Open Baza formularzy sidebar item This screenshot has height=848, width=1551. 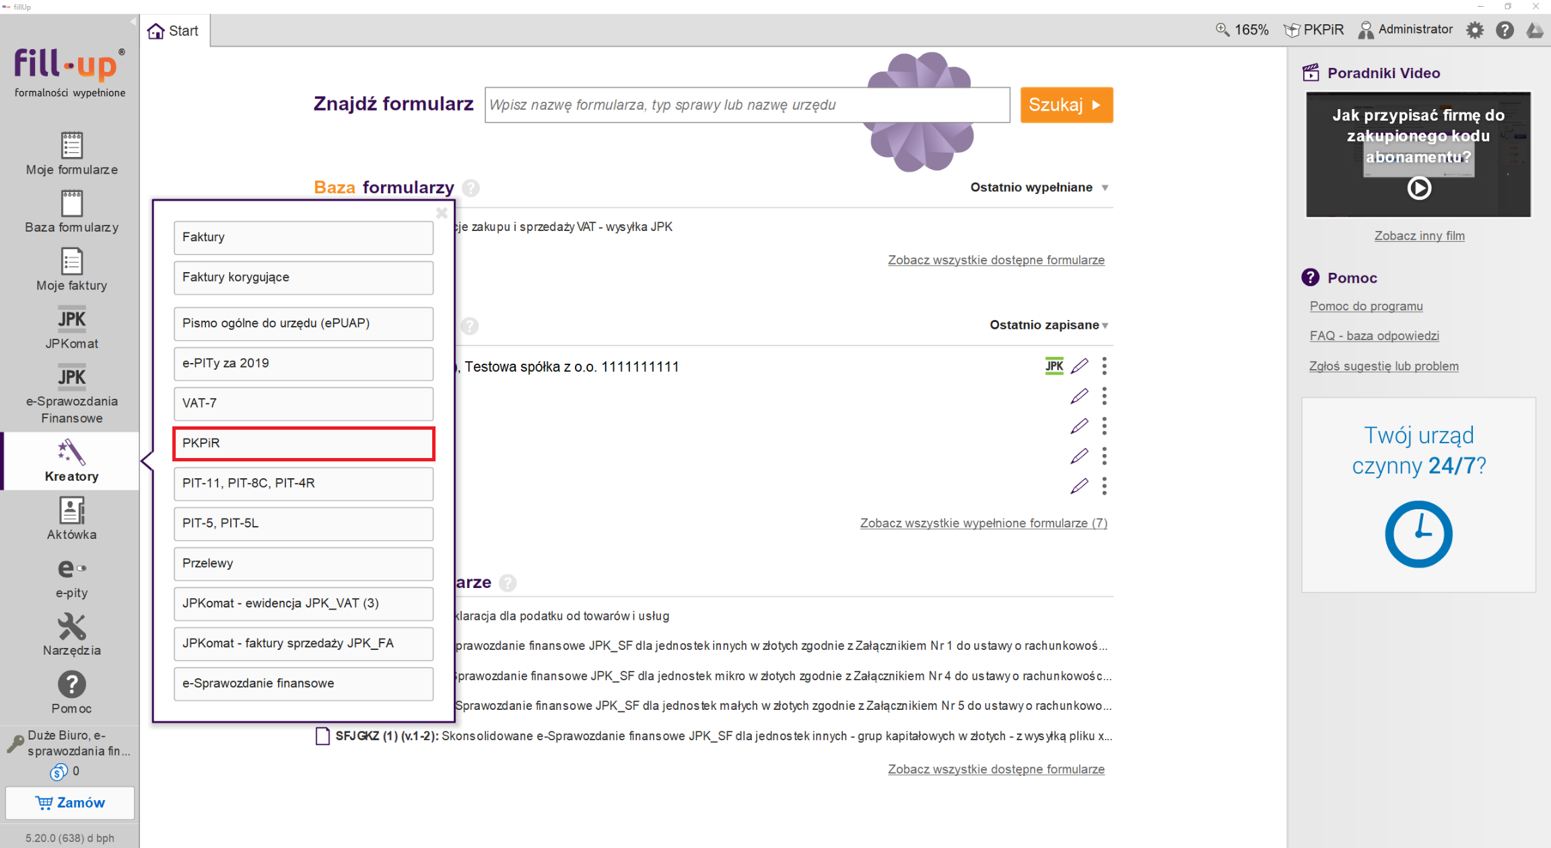click(x=71, y=211)
